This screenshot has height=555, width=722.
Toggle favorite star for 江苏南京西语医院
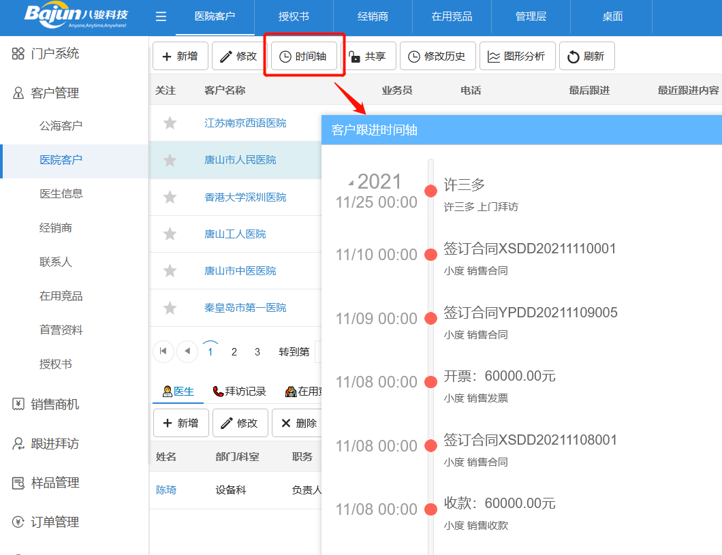coord(170,123)
